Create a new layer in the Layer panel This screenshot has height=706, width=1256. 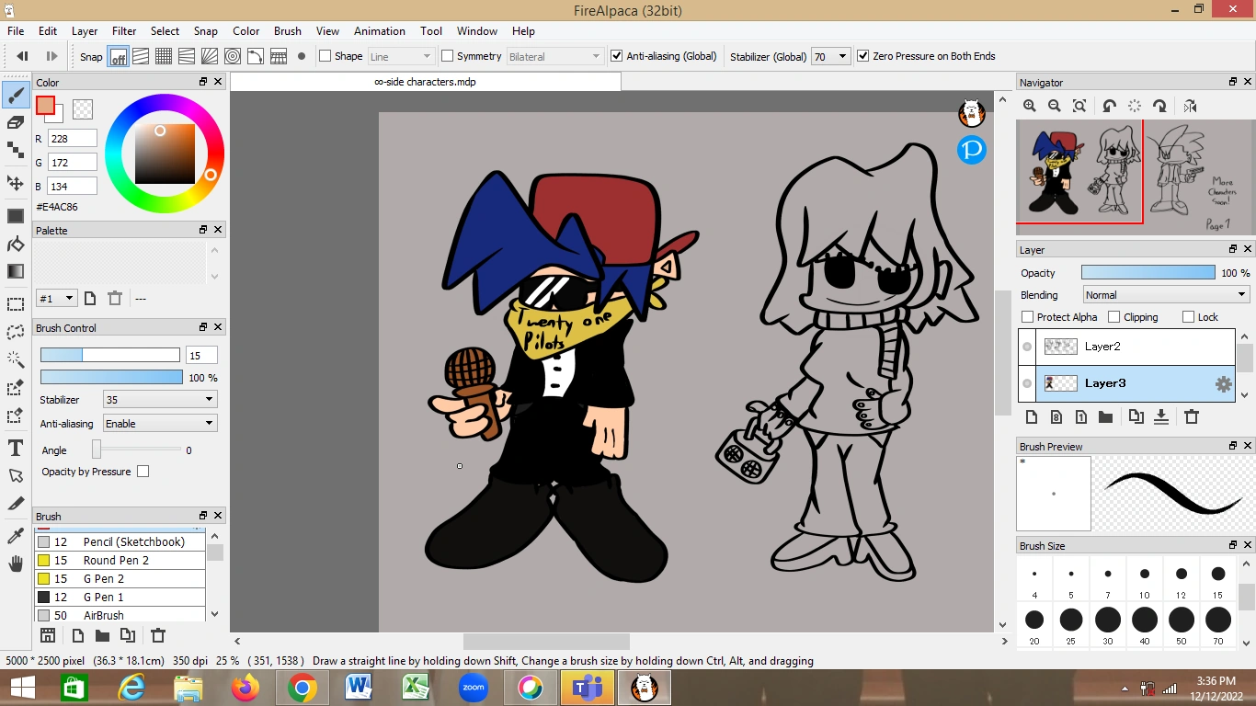pyautogui.click(x=1032, y=416)
